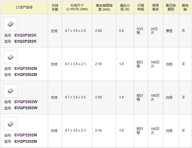Image resolution: width=192 pixels, height=148 pixels.
Task: Click the 订货产品号 column header
Action: (x=24, y=7)
